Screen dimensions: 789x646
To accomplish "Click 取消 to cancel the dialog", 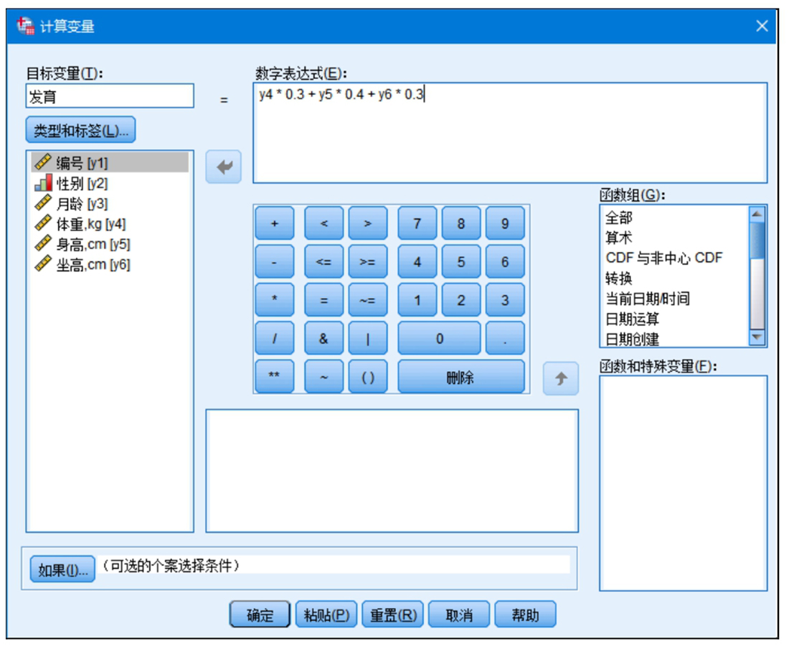I will [459, 614].
